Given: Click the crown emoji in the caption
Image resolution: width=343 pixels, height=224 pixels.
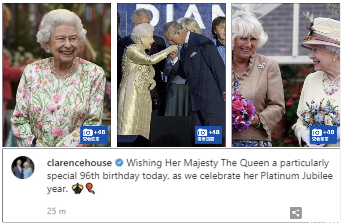Looking at the screenshot, I should pyautogui.click(x=78, y=188).
